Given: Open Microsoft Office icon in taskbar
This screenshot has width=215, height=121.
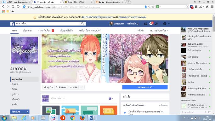Looking at the screenshot, I should [x=63, y=118].
